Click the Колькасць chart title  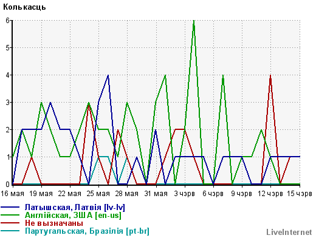(x=24, y=7)
